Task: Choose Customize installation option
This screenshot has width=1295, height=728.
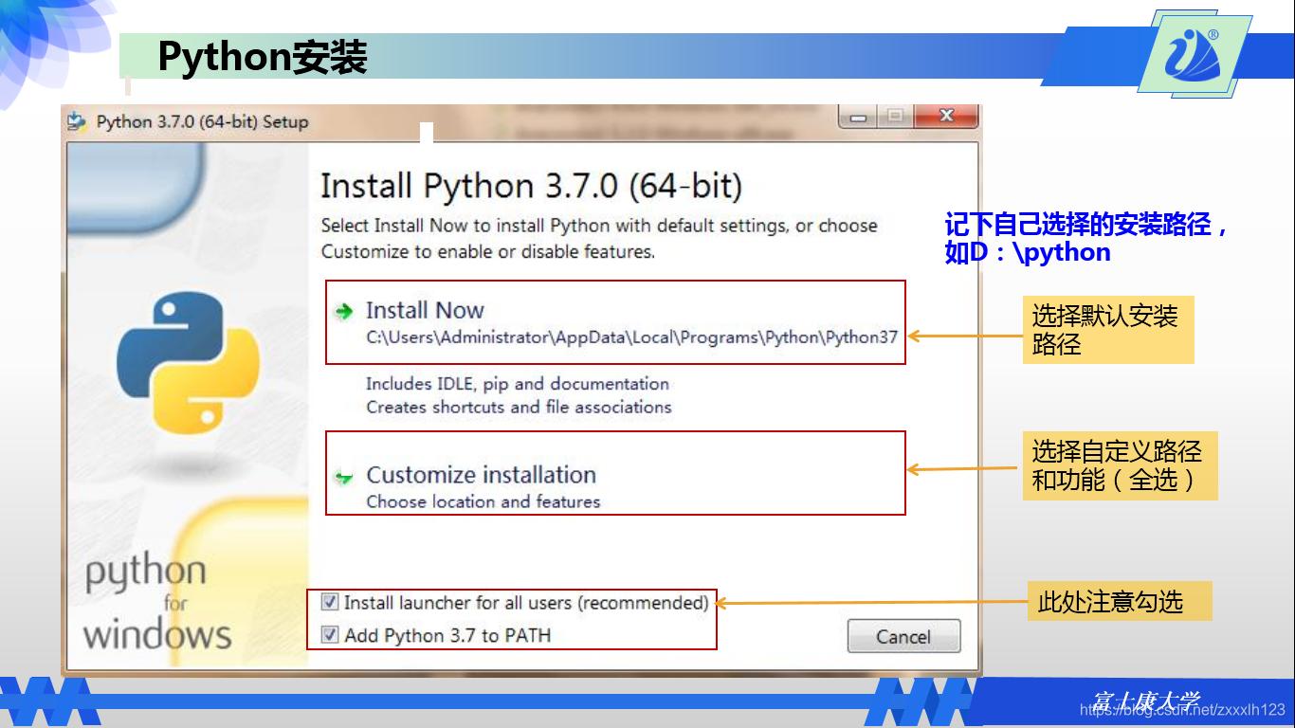Action: pos(615,473)
